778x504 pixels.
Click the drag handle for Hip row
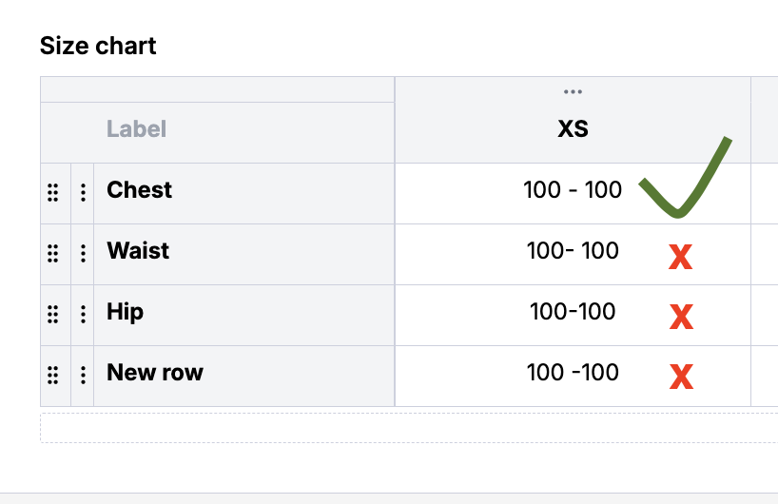coord(53,315)
